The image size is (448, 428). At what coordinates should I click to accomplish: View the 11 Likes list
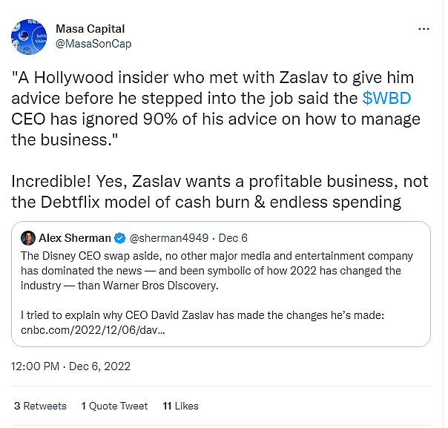click(x=180, y=406)
